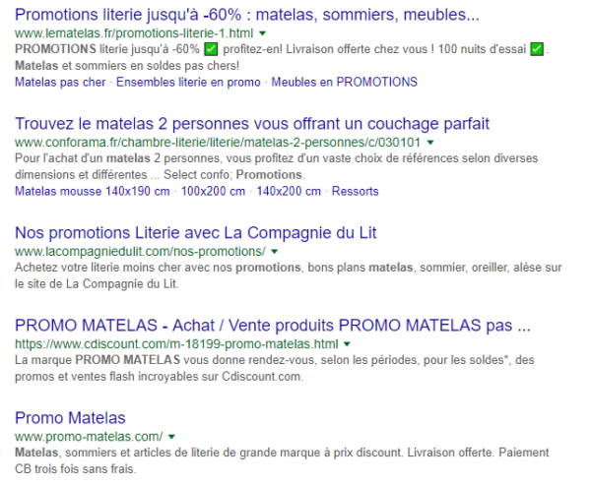Click the green checkmark after 'jusqu'à -60%'
Viewport: 591px width, 485px height.
pyautogui.click(x=211, y=49)
